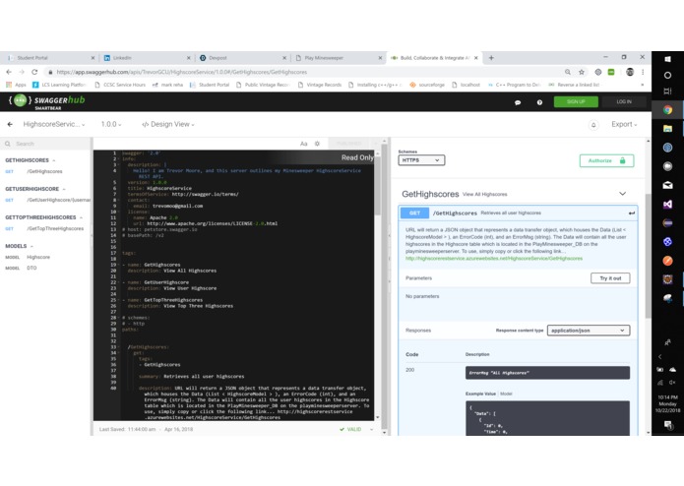Open the Design View dropdown
This screenshot has width=684, height=486.
[168, 124]
